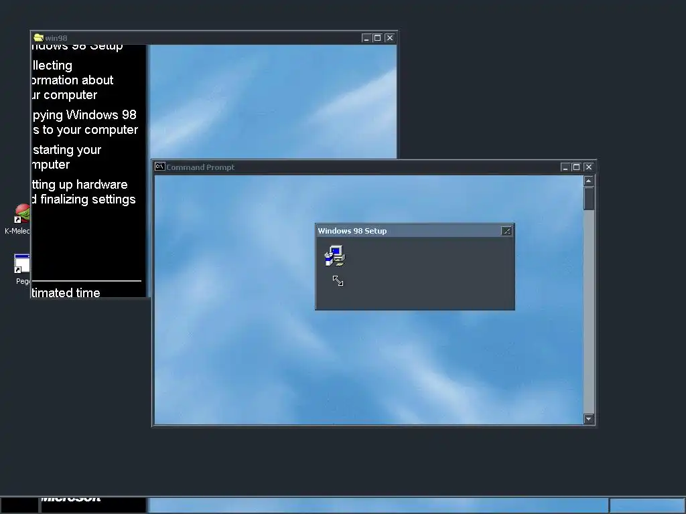Click the Command Prompt vertical scrollbar thumb
Image resolution: width=686 pixels, height=514 pixels.
[588, 198]
